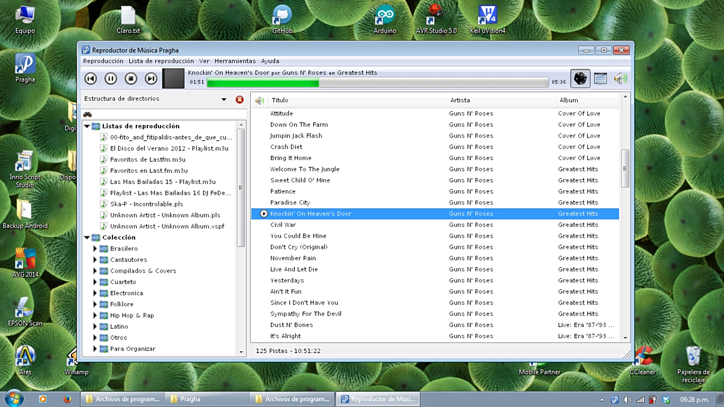Stop playback
The height and width of the screenshot is (407, 724).
click(x=131, y=78)
